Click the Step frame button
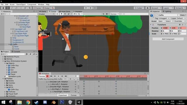Image resolution: width=187 pixels, height=105 pixels. point(95,8)
